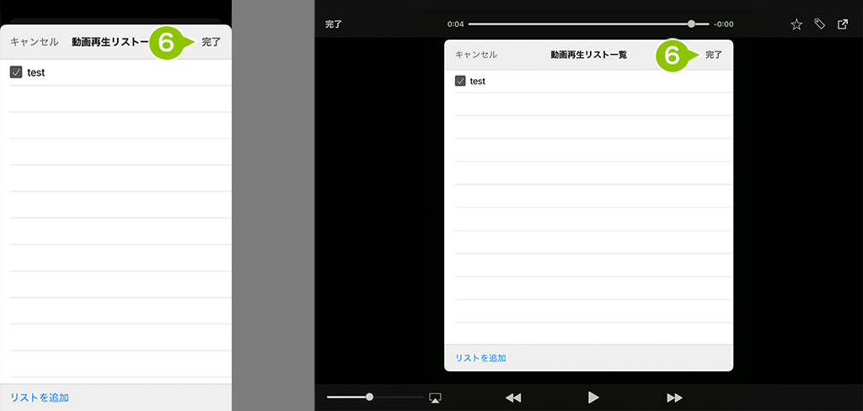Screen dimensions: 863x411
Task: Click the 動画再生リスト一覧 title in the tablet popup
Action: 588,55
